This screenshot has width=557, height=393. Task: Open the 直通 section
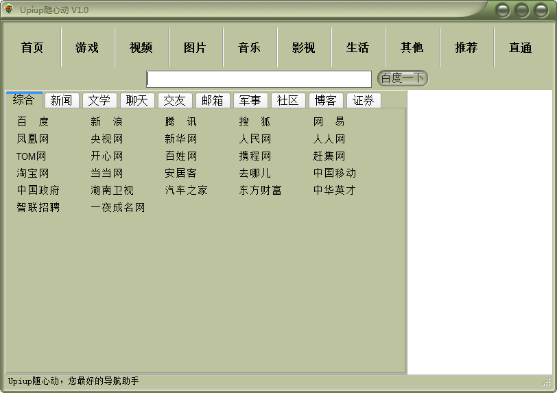tap(520, 47)
